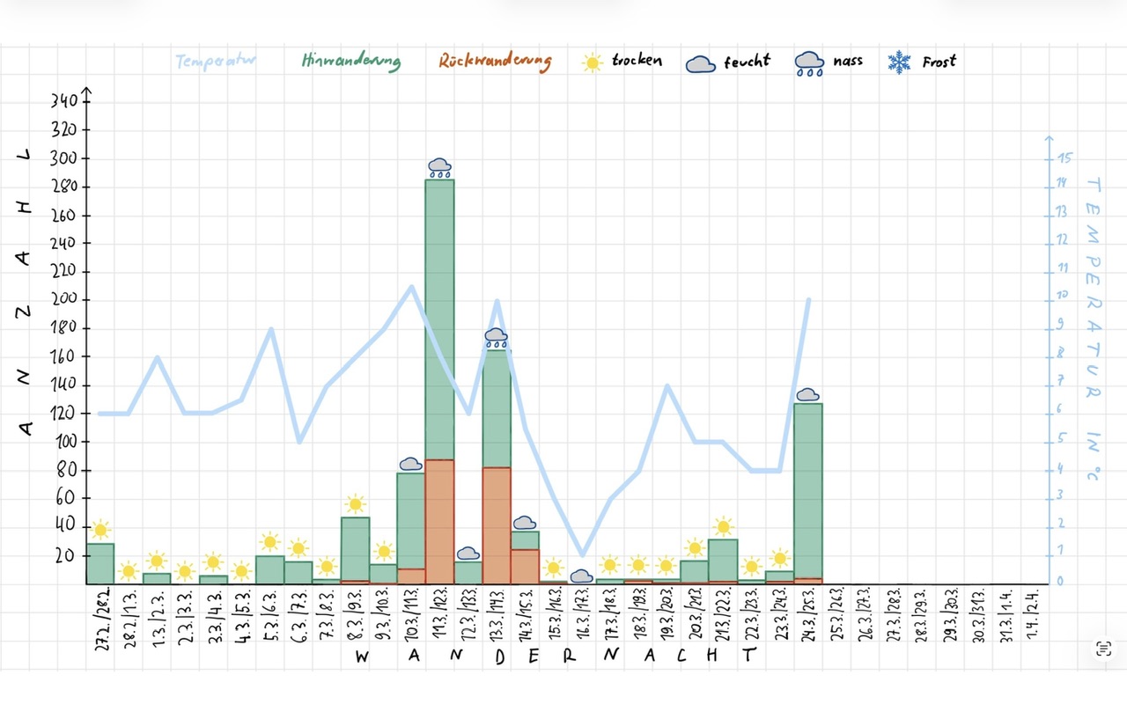Click the text scan icon at bottom right
The width and height of the screenshot is (1127, 726).
(x=1103, y=649)
